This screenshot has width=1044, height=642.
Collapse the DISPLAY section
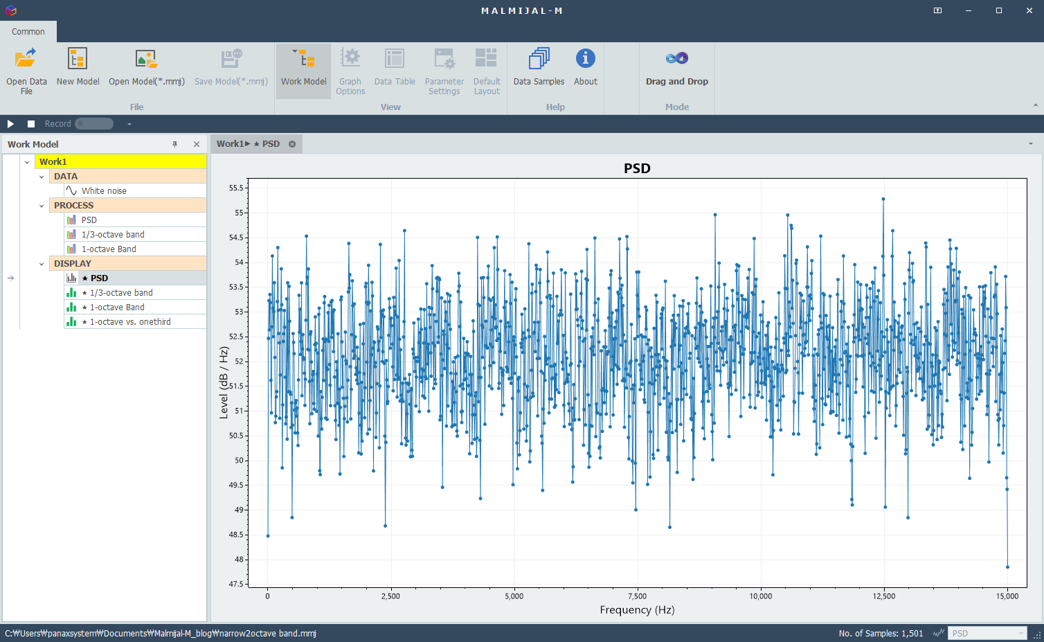[42, 264]
